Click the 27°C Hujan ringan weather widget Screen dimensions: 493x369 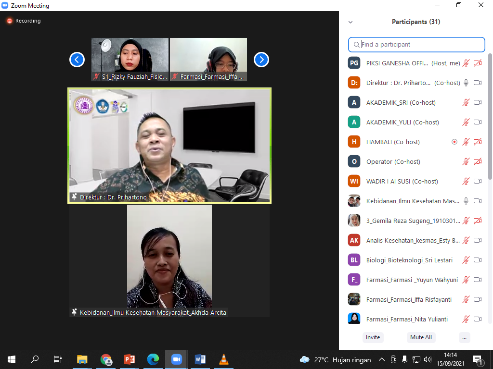[x=335, y=359]
